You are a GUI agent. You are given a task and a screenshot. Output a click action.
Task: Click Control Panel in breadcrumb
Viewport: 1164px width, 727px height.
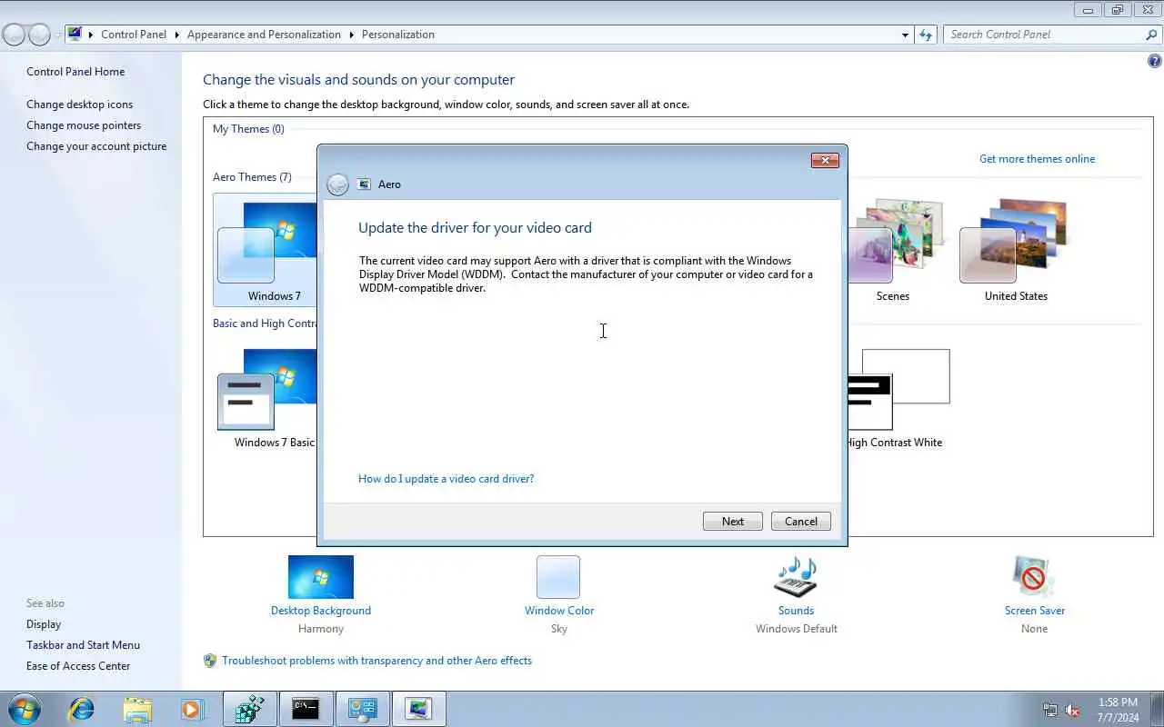click(134, 35)
